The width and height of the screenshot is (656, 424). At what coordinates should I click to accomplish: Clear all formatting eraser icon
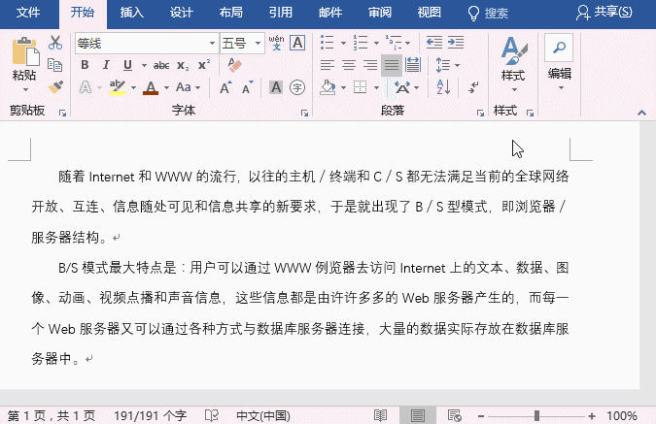pyautogui.click(x=235, y=65)
